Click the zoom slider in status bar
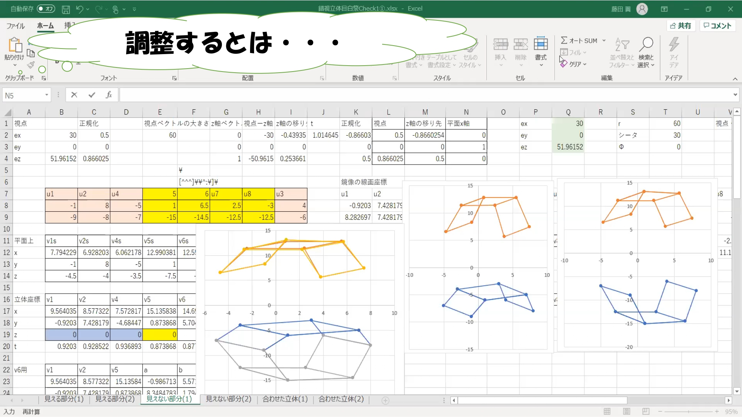Screen dimensions: 742x417 tap(689, 411)
